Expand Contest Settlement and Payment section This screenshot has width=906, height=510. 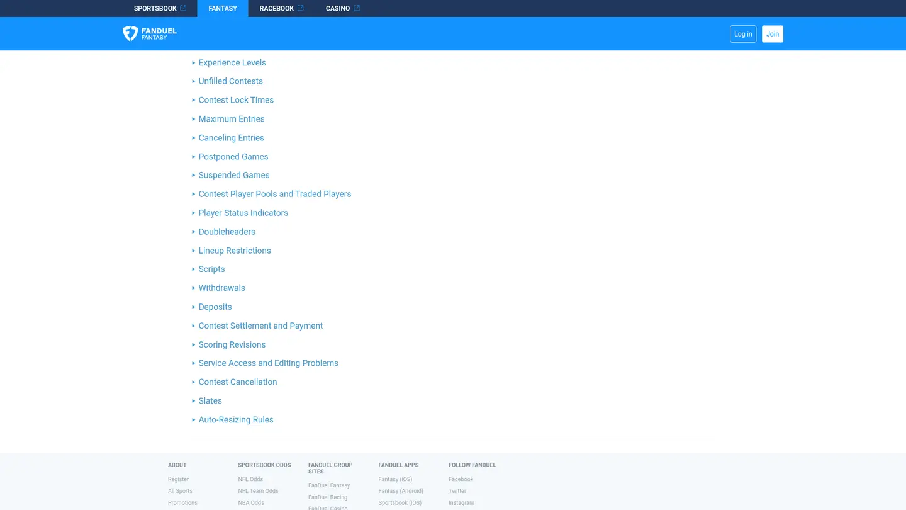(260, 326)
